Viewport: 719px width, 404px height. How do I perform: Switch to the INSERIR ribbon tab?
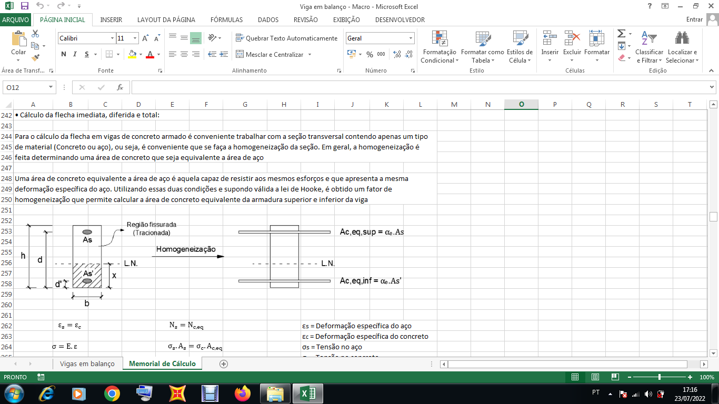pyautogui.click(x=111, y=20)
